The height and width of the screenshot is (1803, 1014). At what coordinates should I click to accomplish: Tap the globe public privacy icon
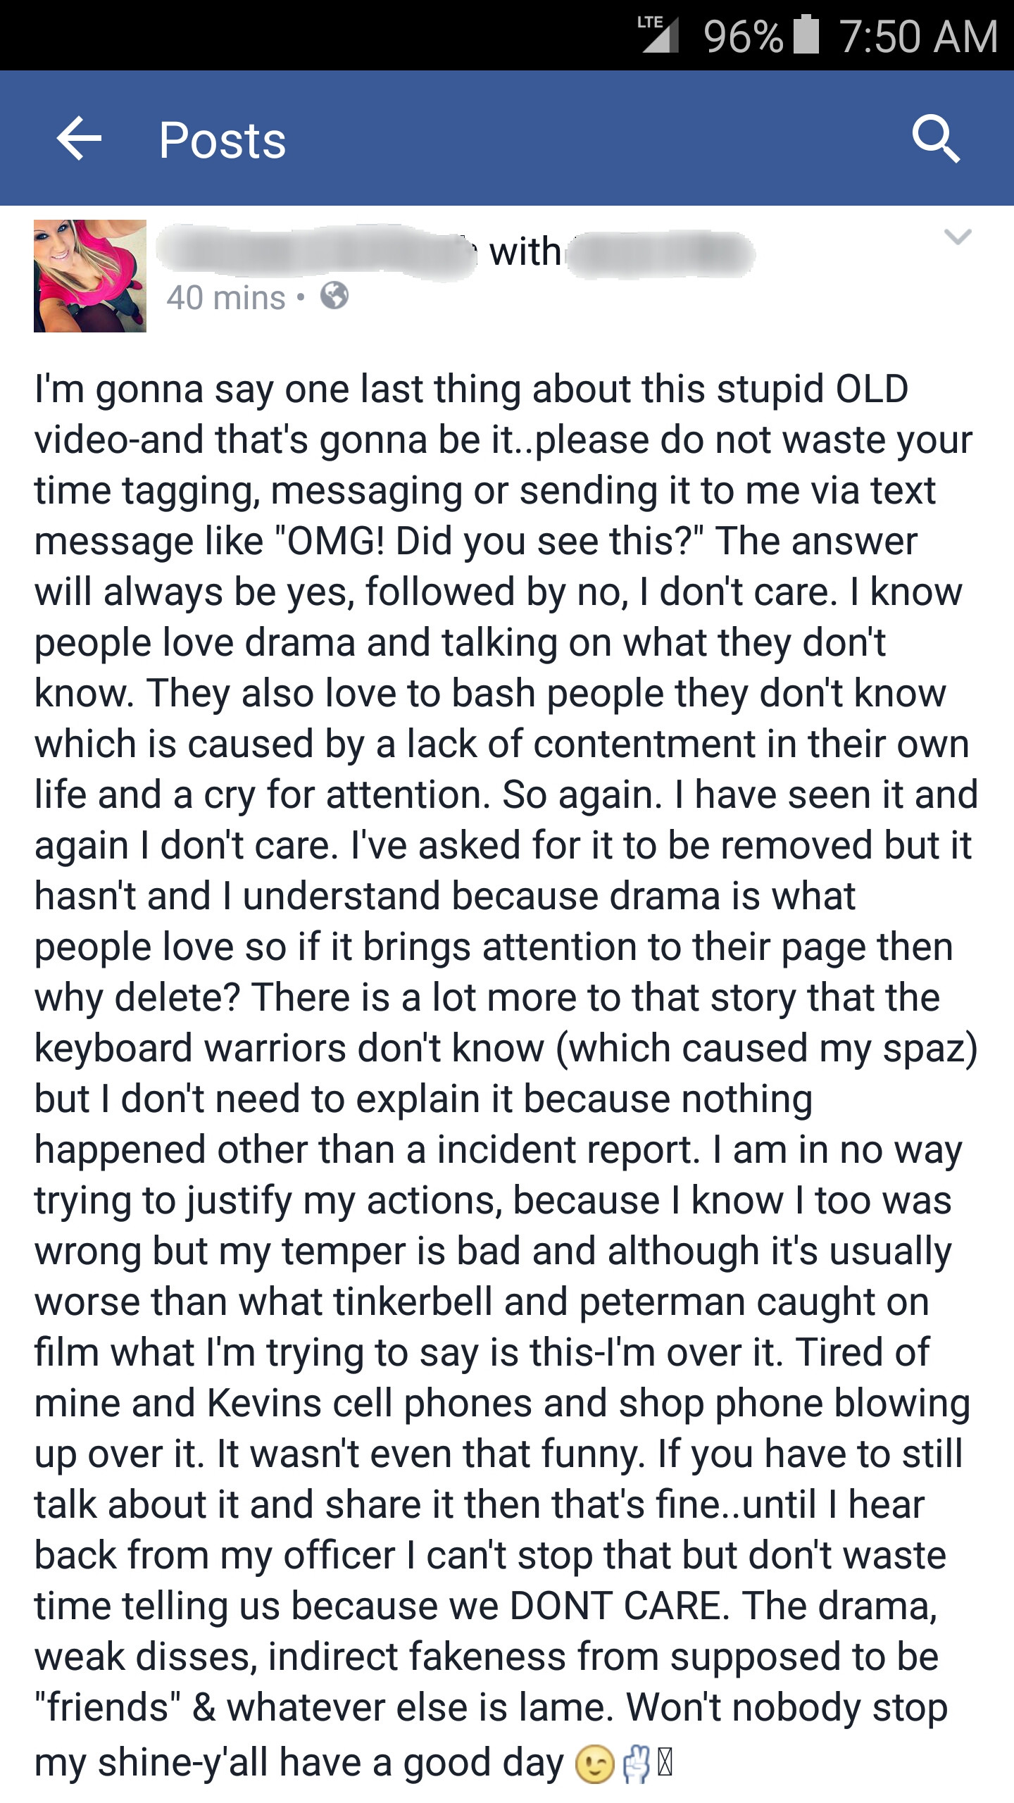pyautogui.click(x=334, y=296)
